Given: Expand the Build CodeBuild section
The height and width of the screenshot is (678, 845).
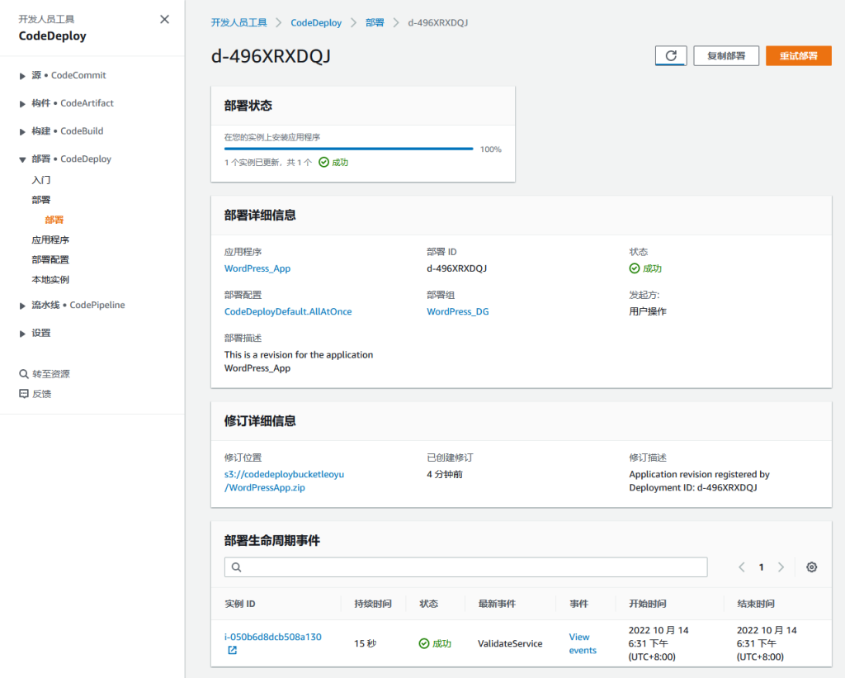Looking at the screenshot, I should point(22,131).
